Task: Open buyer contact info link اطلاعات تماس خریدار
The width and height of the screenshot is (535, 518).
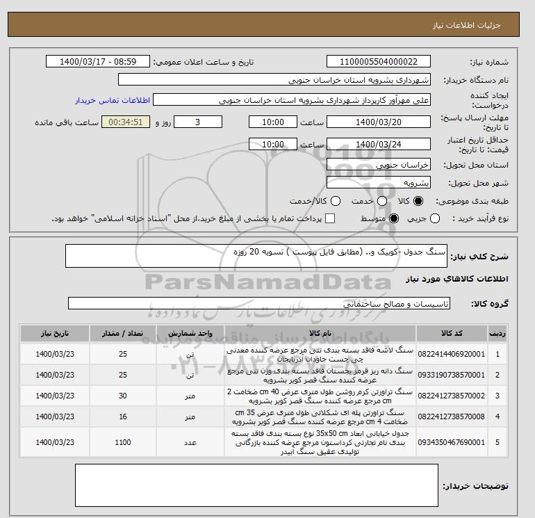Action: pos(113,100)
